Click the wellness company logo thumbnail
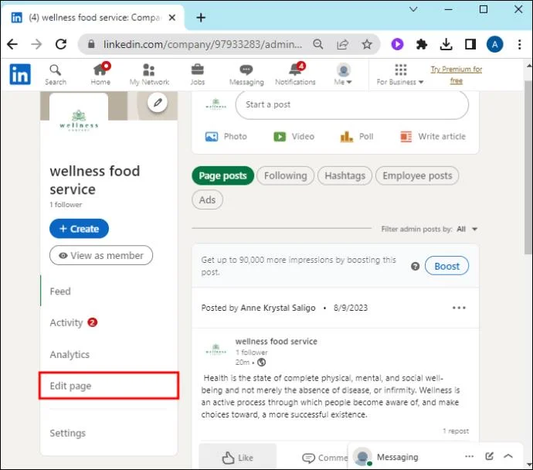Screen dimensions: 533x470 [79, 120]
